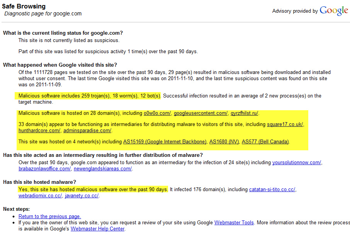Image resolution: width=350 pixels, height=237 pixels.
Task: Click 'Successful infection resulted in an average' sentence
Action: 170,99
